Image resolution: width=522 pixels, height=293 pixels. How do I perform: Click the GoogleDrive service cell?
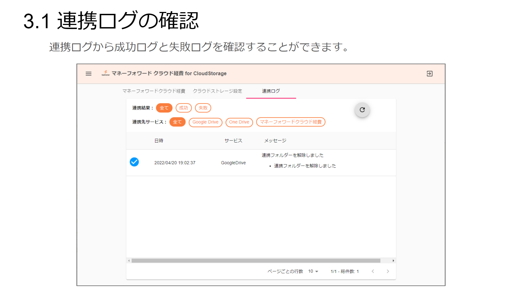pos(233,163)
